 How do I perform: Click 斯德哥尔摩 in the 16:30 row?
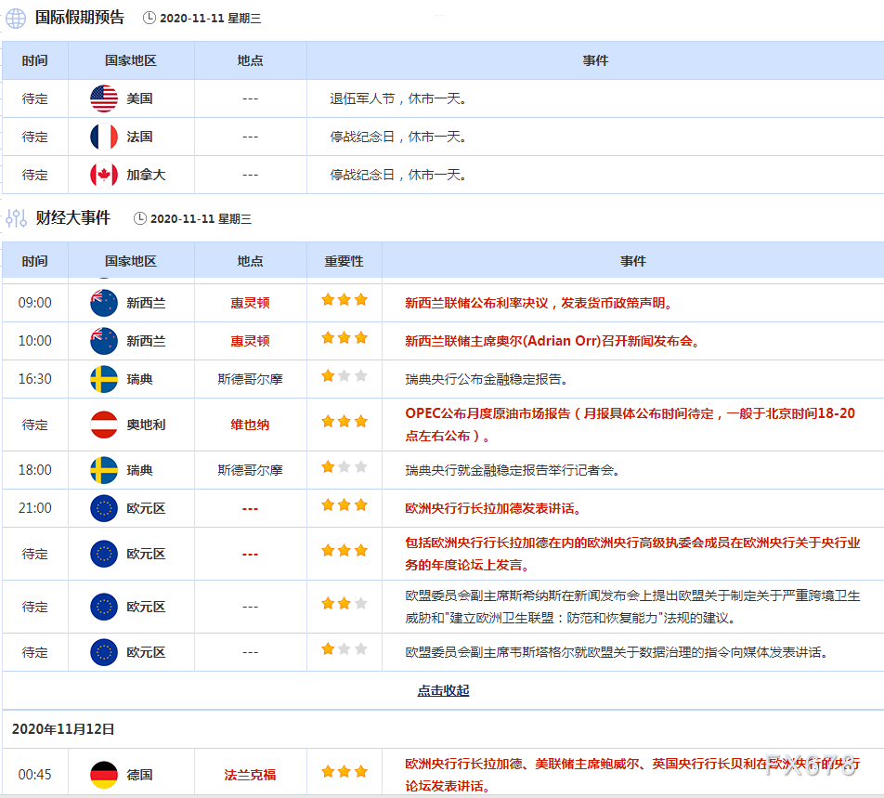point(251,379)
